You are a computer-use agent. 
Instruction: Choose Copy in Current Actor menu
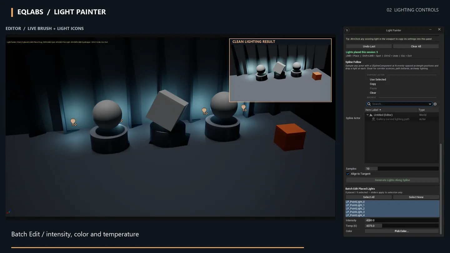click(x=373, y=84)
